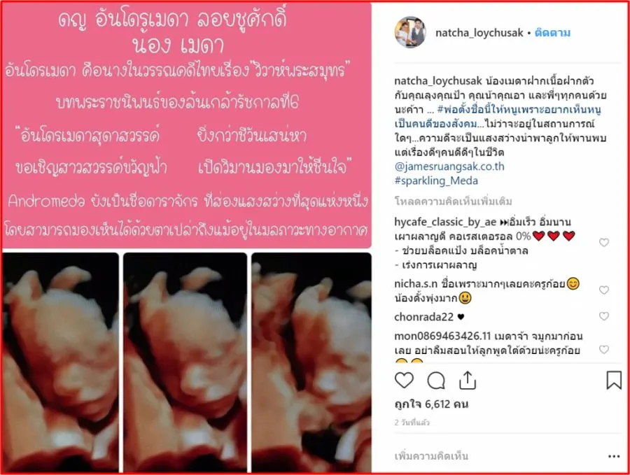Tap the share post icon

tap(468, 381)
